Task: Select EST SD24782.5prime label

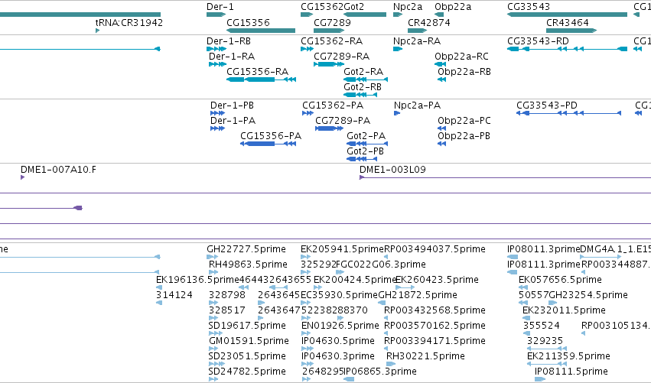Action: click(x=247, y=372)
